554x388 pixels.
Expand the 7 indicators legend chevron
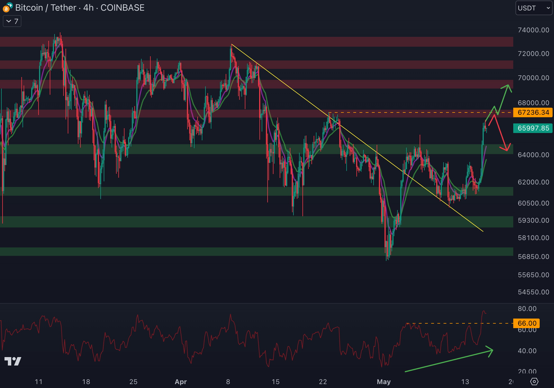9,21
